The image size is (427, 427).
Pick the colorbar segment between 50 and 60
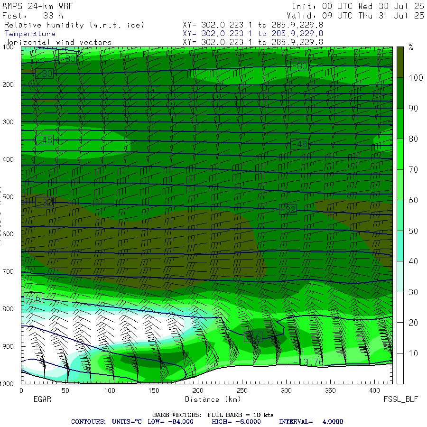point(400,215)
